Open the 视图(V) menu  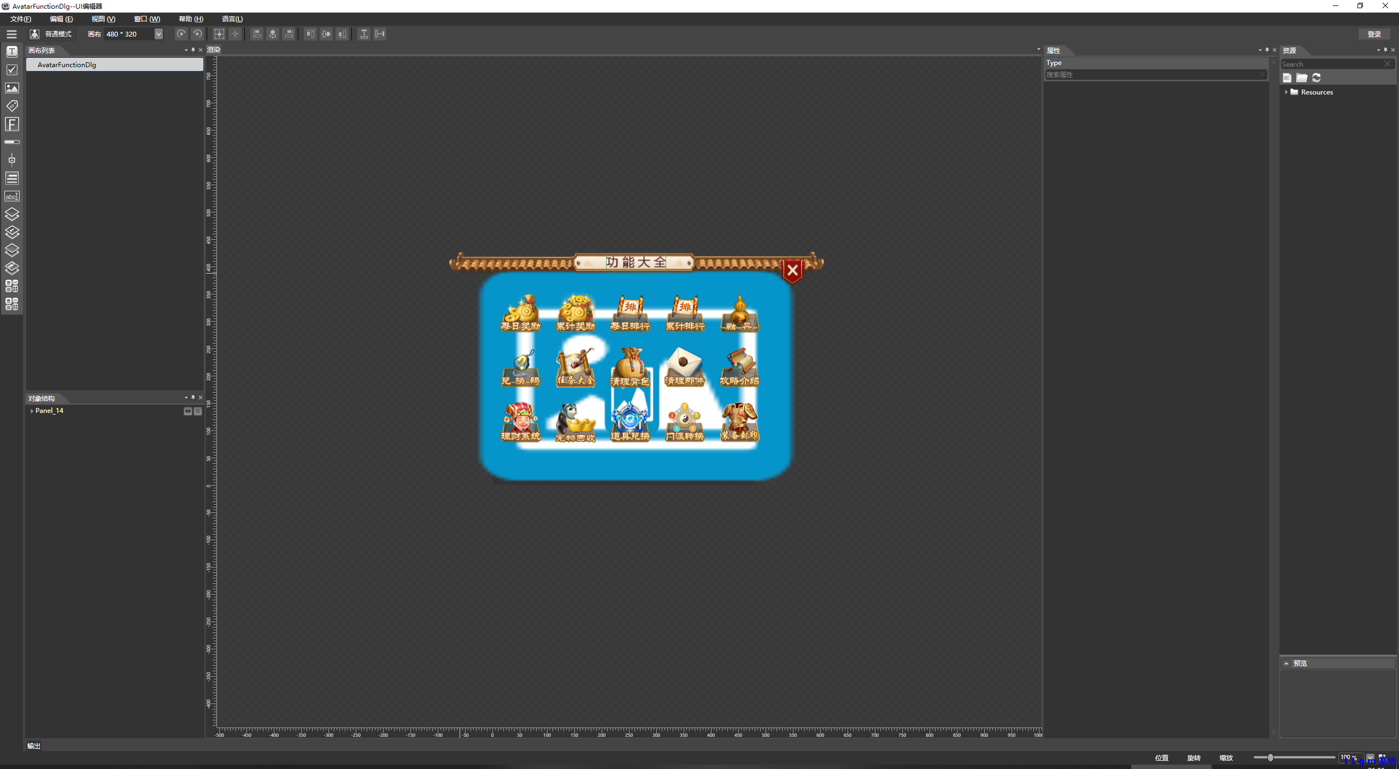coord(103,19)
